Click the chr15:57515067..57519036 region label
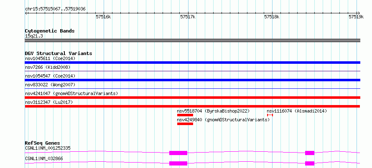 tap(55, 9)
